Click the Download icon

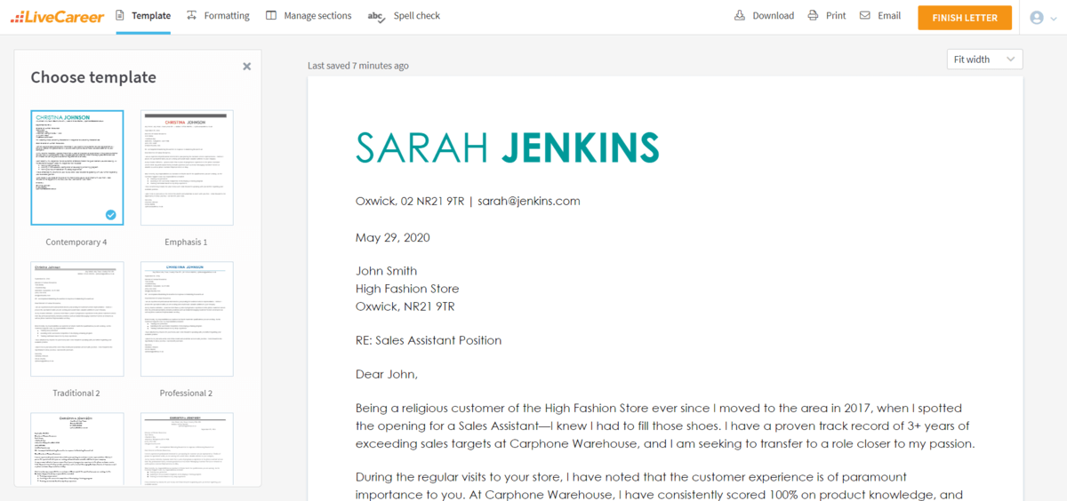[739, 16]
